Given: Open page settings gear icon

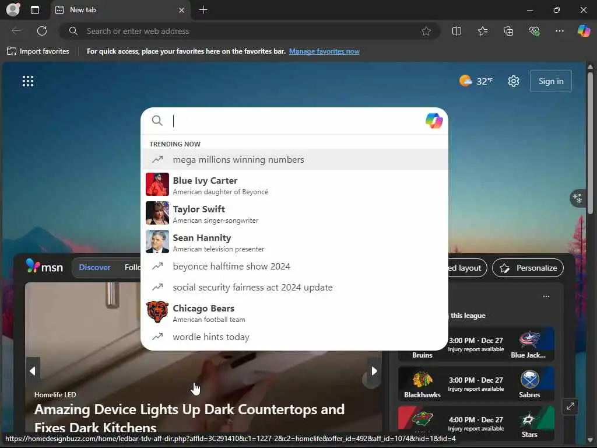Looking at the screenshot, I should 513,81.
